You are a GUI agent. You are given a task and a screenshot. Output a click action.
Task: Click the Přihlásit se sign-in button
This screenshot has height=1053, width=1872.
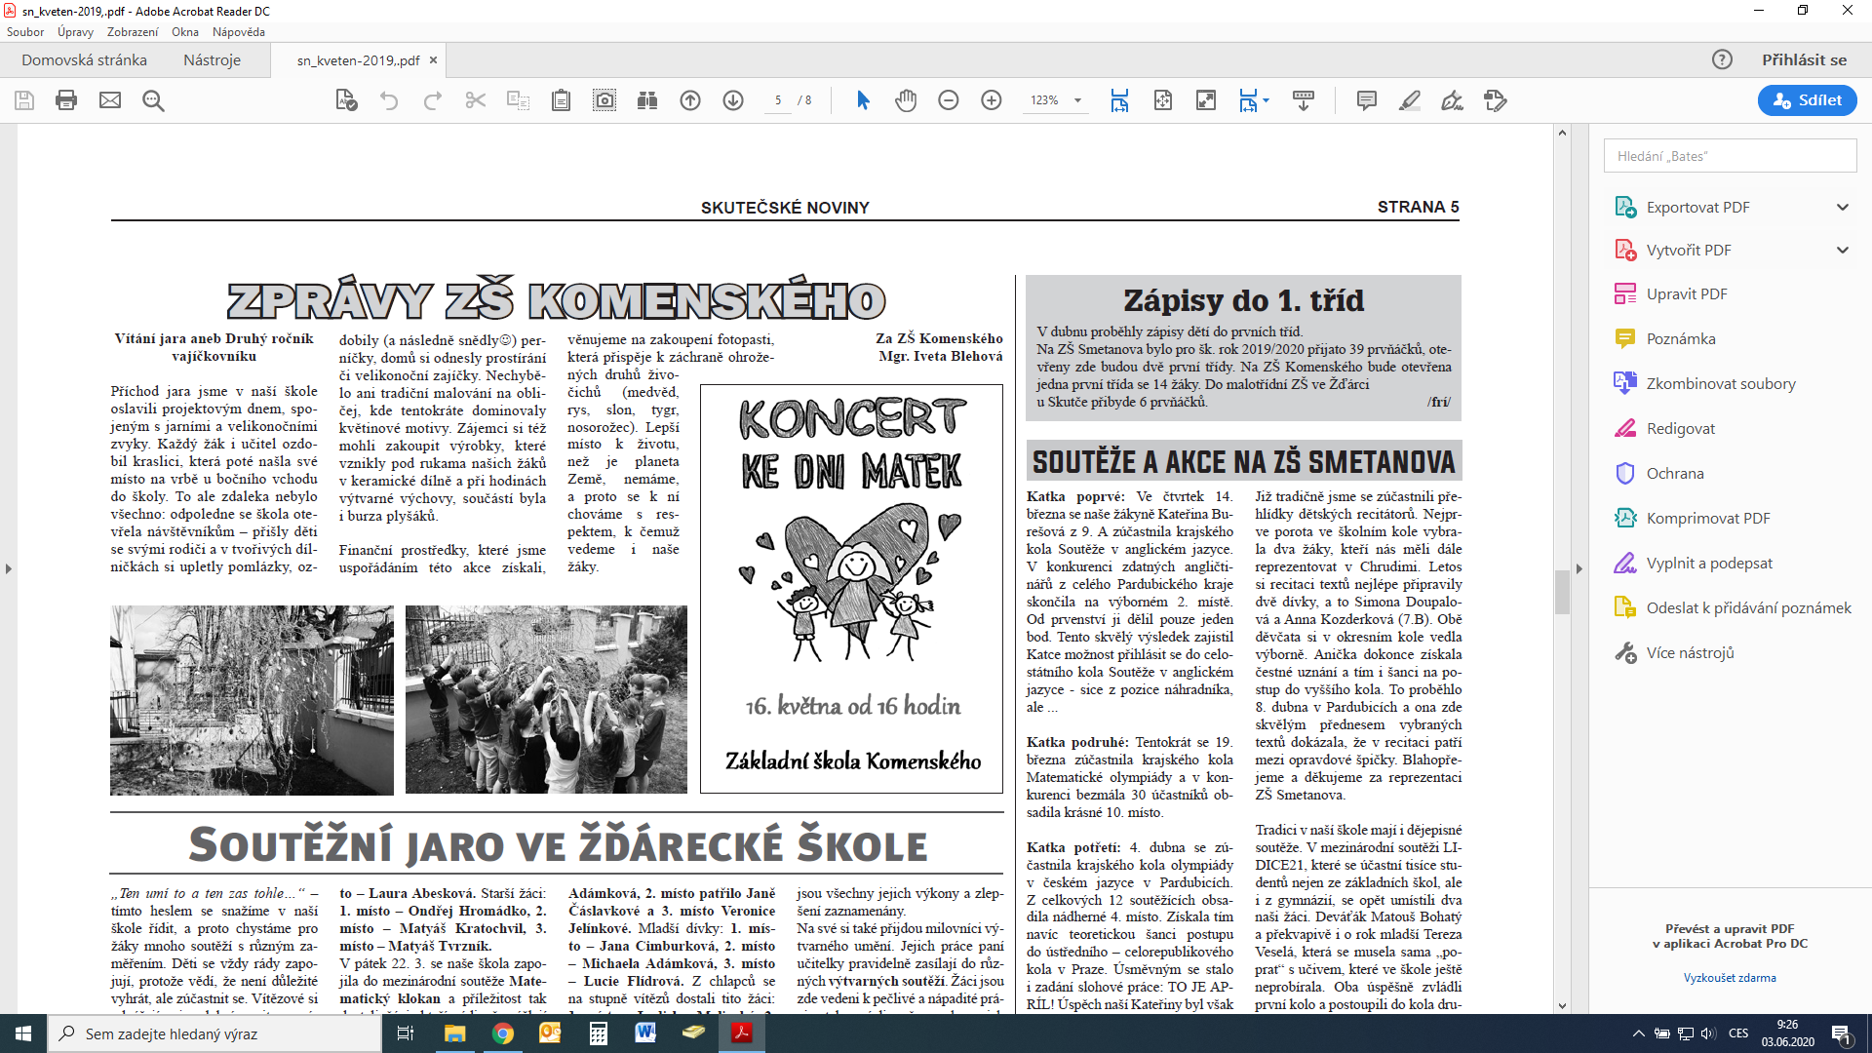(1804, 59)
